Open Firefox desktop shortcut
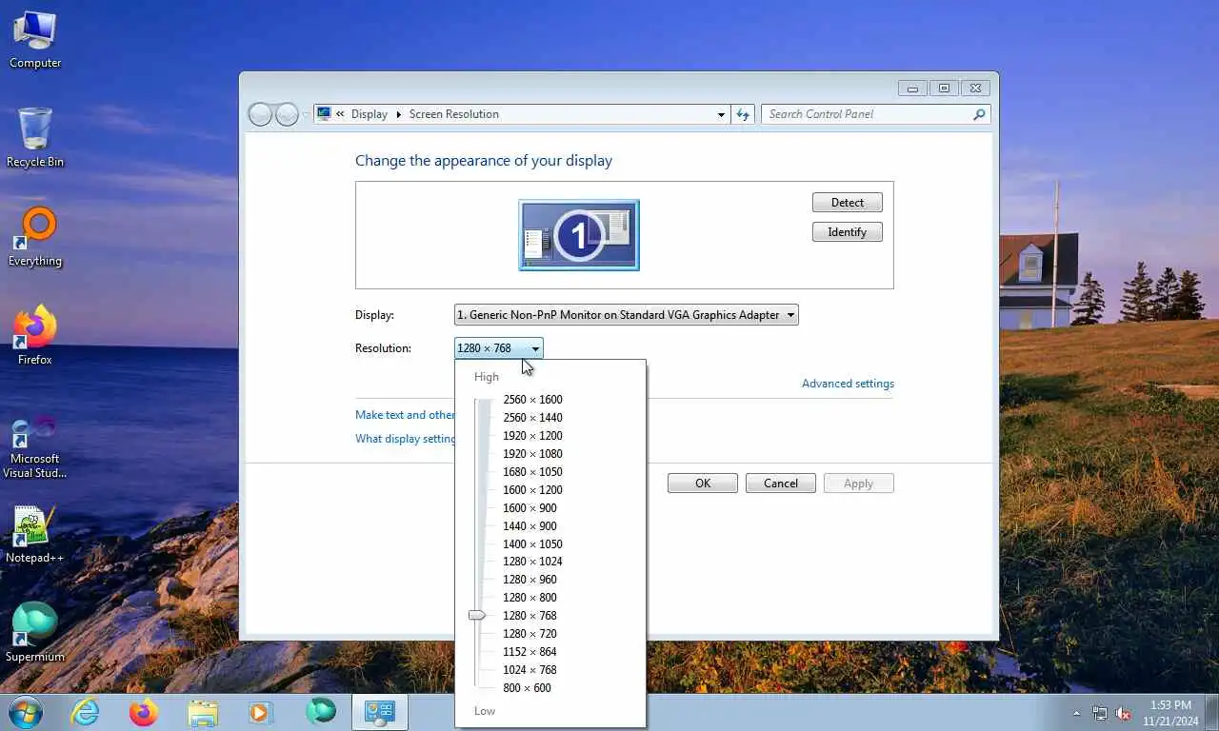This screenshot has width=1219, height=731. click(x=35, y=336)
